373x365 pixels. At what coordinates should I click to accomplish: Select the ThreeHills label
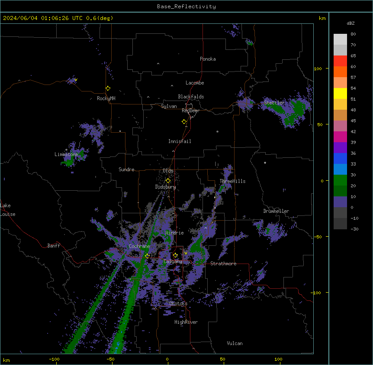click(x=232, y=181)
